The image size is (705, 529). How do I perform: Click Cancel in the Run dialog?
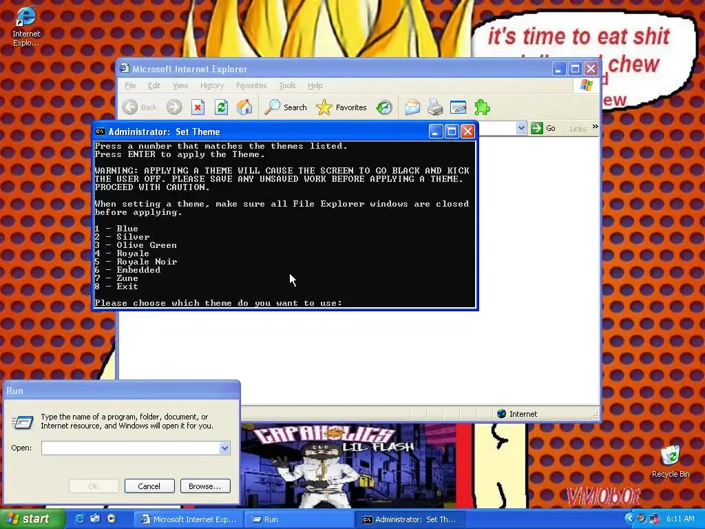149,486
